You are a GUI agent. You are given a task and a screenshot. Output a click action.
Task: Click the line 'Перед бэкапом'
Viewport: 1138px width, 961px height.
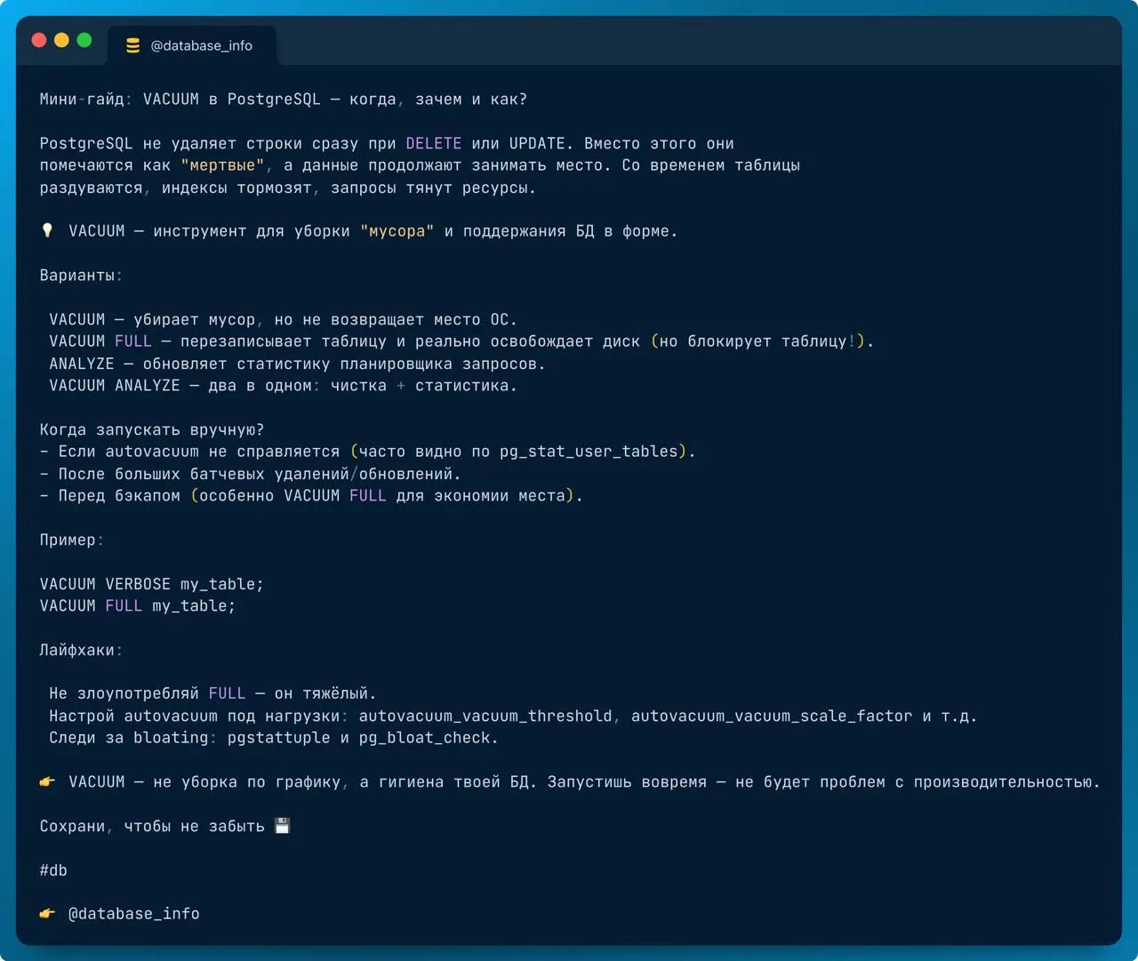(311, 496)
